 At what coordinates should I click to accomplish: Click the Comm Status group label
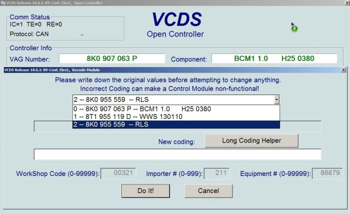click(29, 17)
